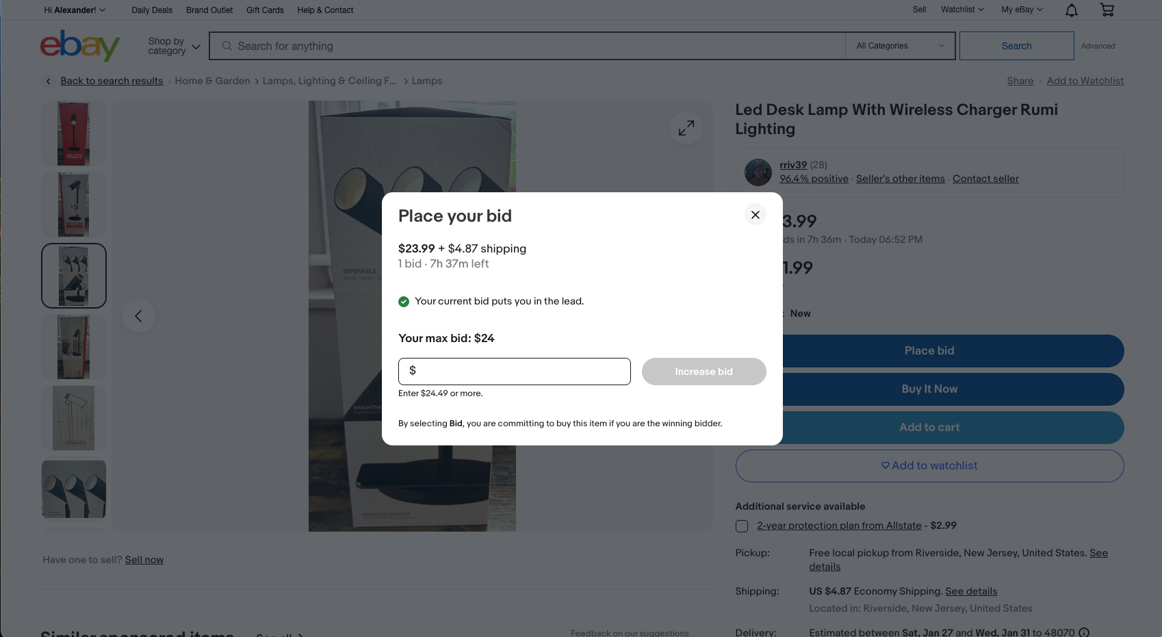Open the All Categories dropdown

coord(900,46)
